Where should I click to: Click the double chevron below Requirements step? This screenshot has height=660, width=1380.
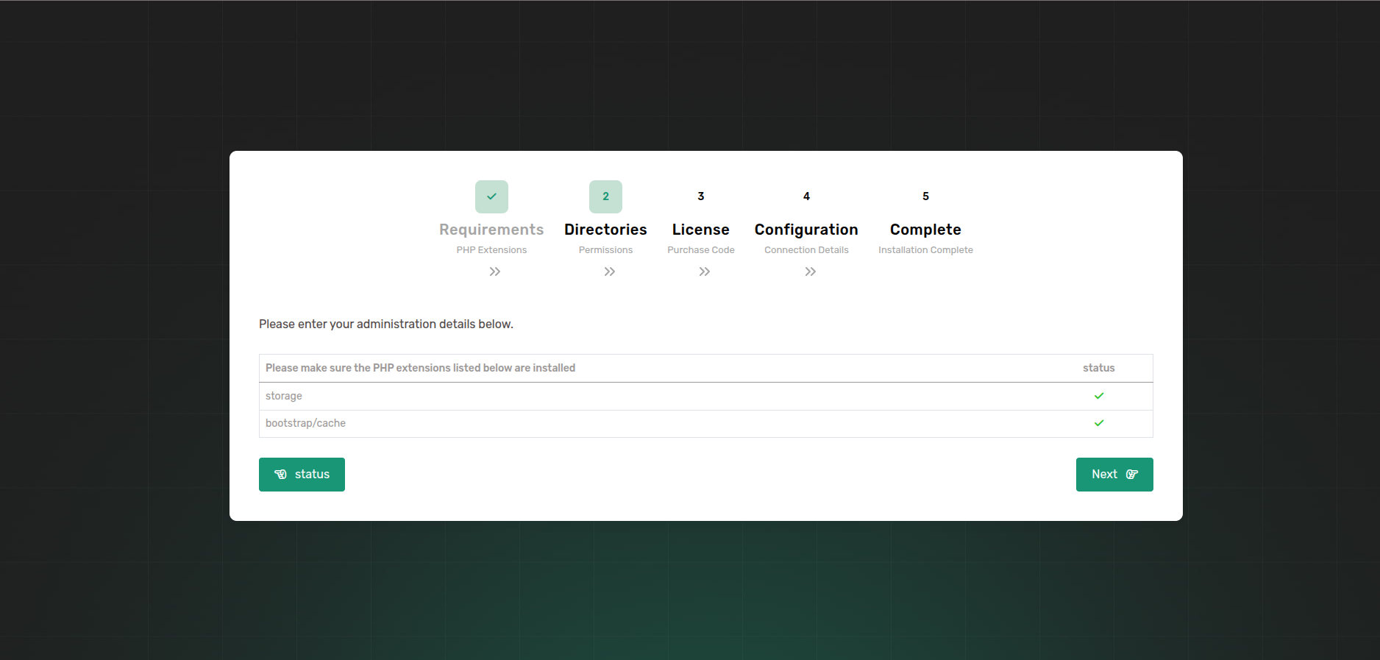tap(495, 272)
